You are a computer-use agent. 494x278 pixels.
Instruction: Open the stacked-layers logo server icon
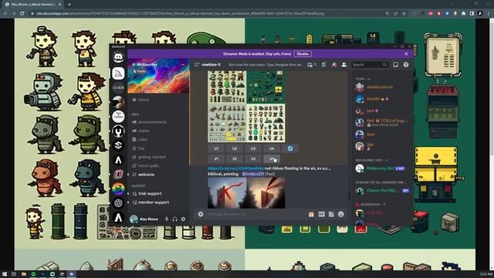pyautogui.click(x=118, y=146)
